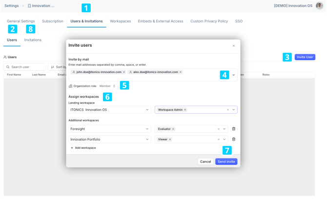Remove alex.doe@itonics-innovation.com email chip
The width and height of the screenshot is (327, 199).
click(x=181, y=72)
